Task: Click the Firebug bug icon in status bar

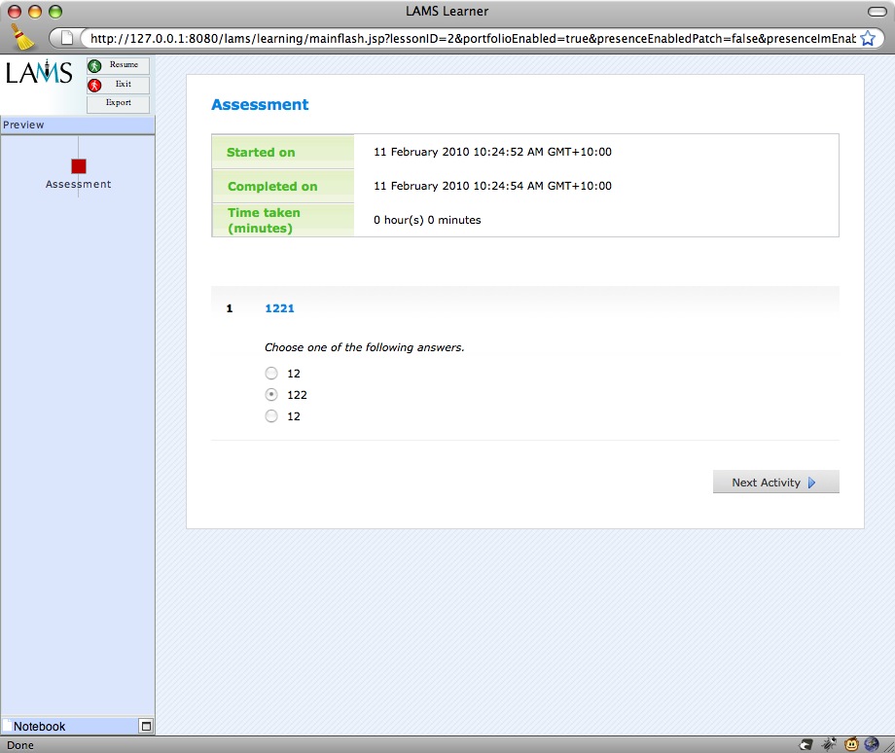Action: point(828,744)
